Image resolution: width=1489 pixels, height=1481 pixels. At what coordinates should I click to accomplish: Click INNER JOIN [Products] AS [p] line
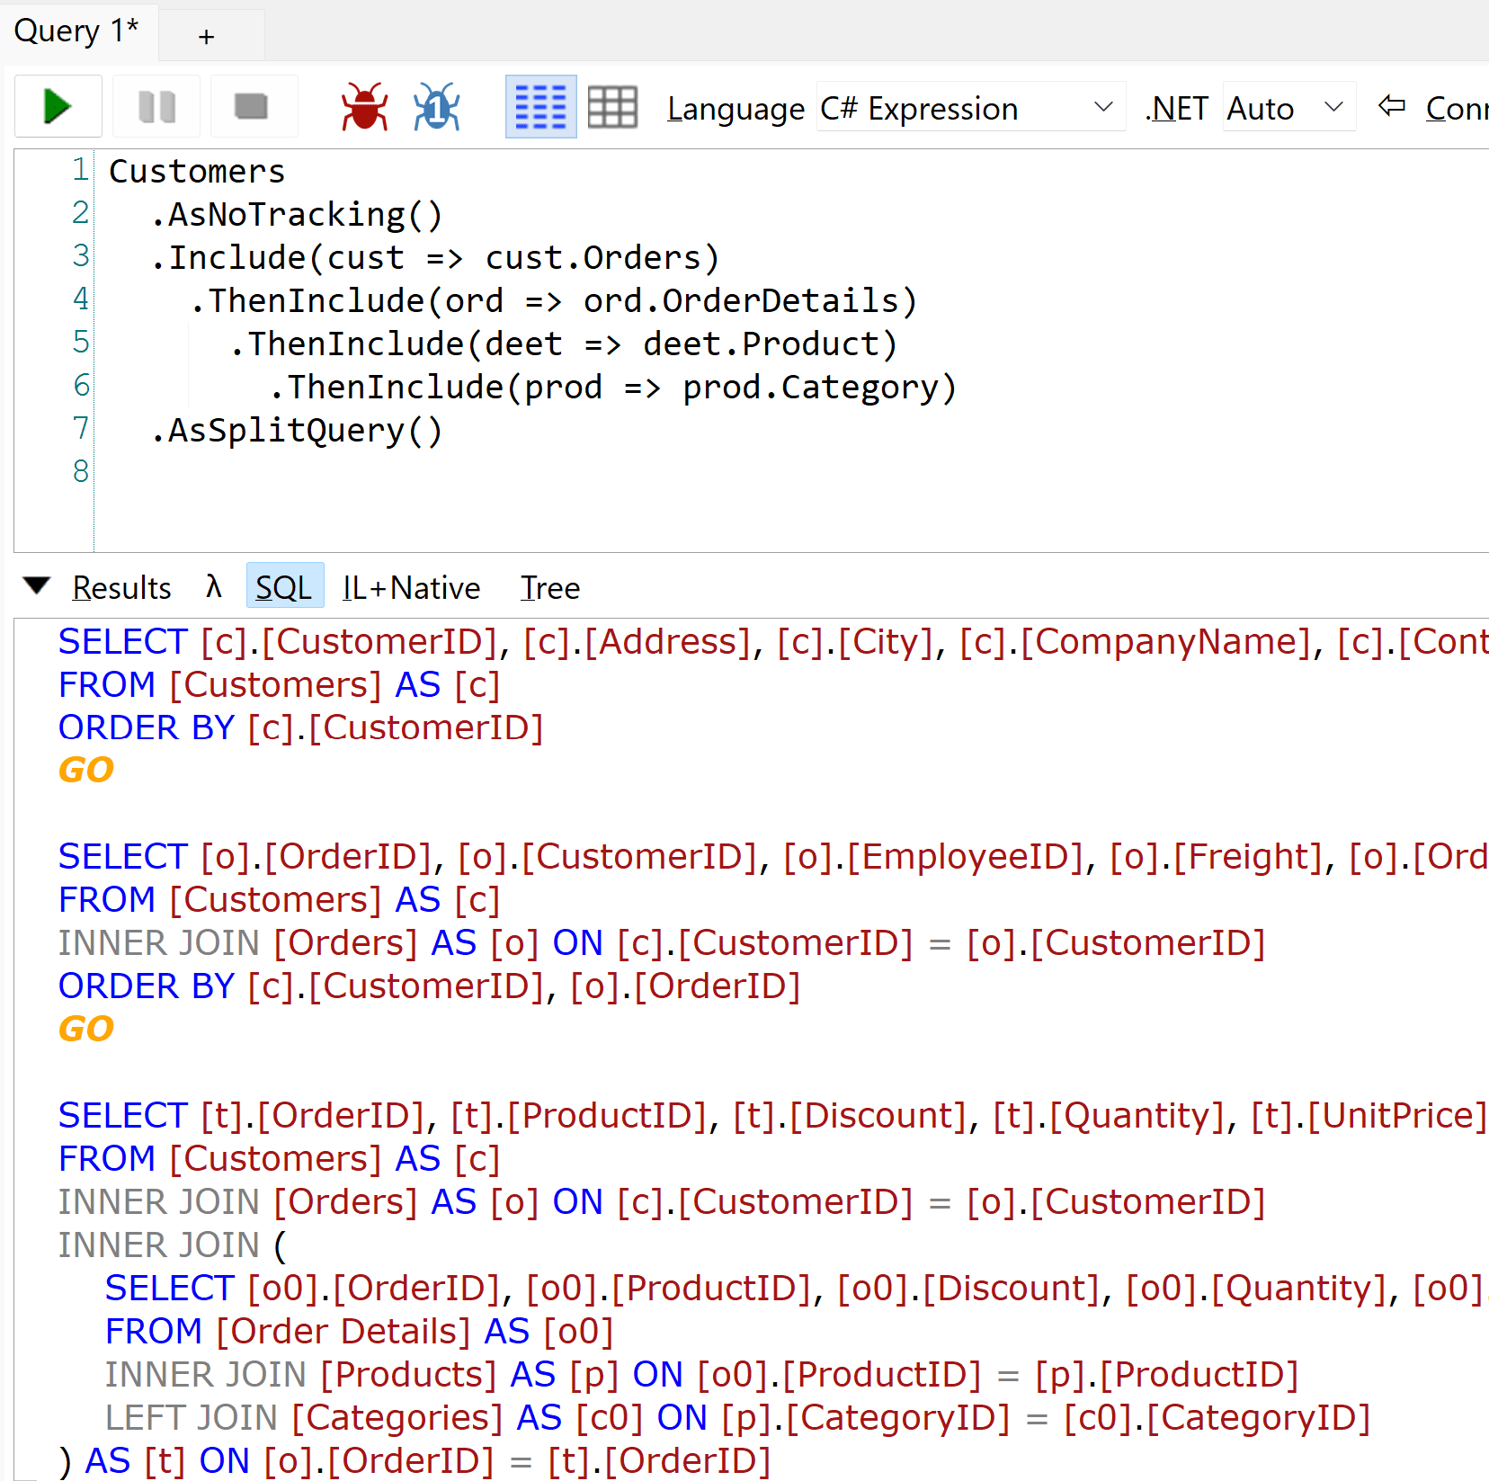coord(701,1375)
